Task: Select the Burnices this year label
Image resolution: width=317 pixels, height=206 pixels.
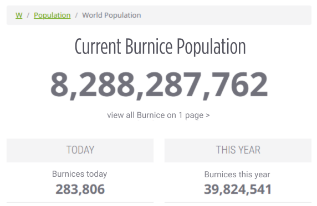Action: point(237,175)
